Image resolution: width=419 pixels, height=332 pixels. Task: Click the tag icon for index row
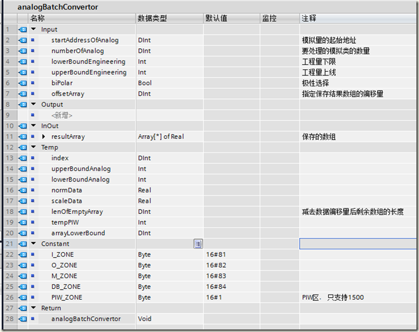pos(23,158)
